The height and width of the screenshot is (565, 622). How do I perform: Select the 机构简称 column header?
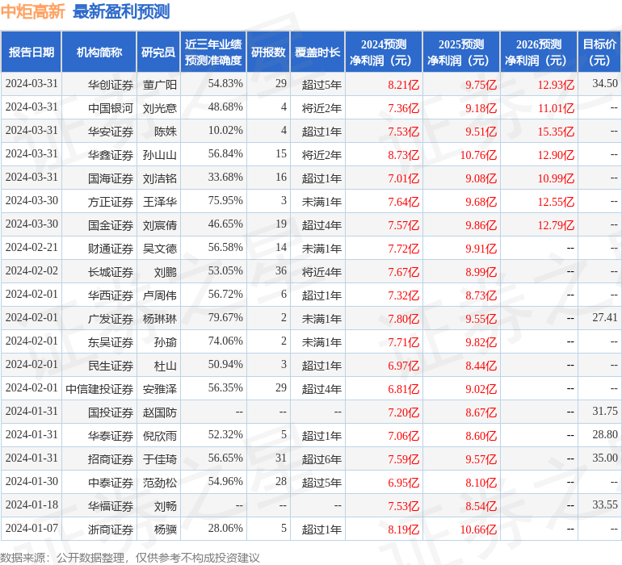[x=99, y=52]
